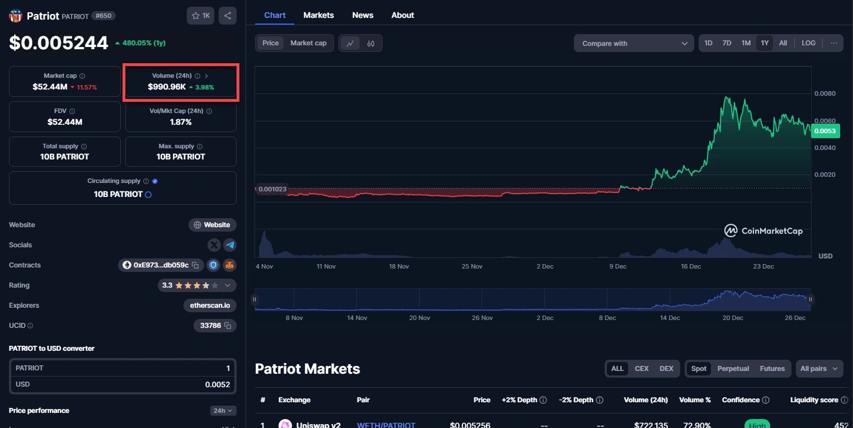Expand the All pairs dropdown

(819, 369)
